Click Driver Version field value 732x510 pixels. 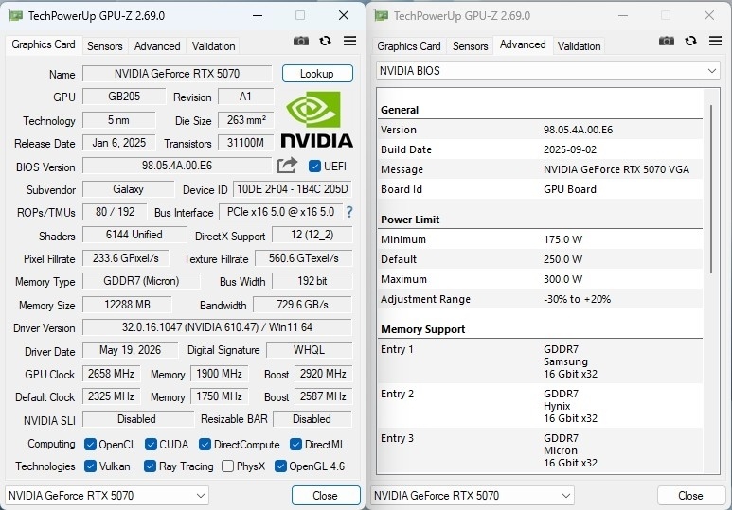click(x=217, y=327)
